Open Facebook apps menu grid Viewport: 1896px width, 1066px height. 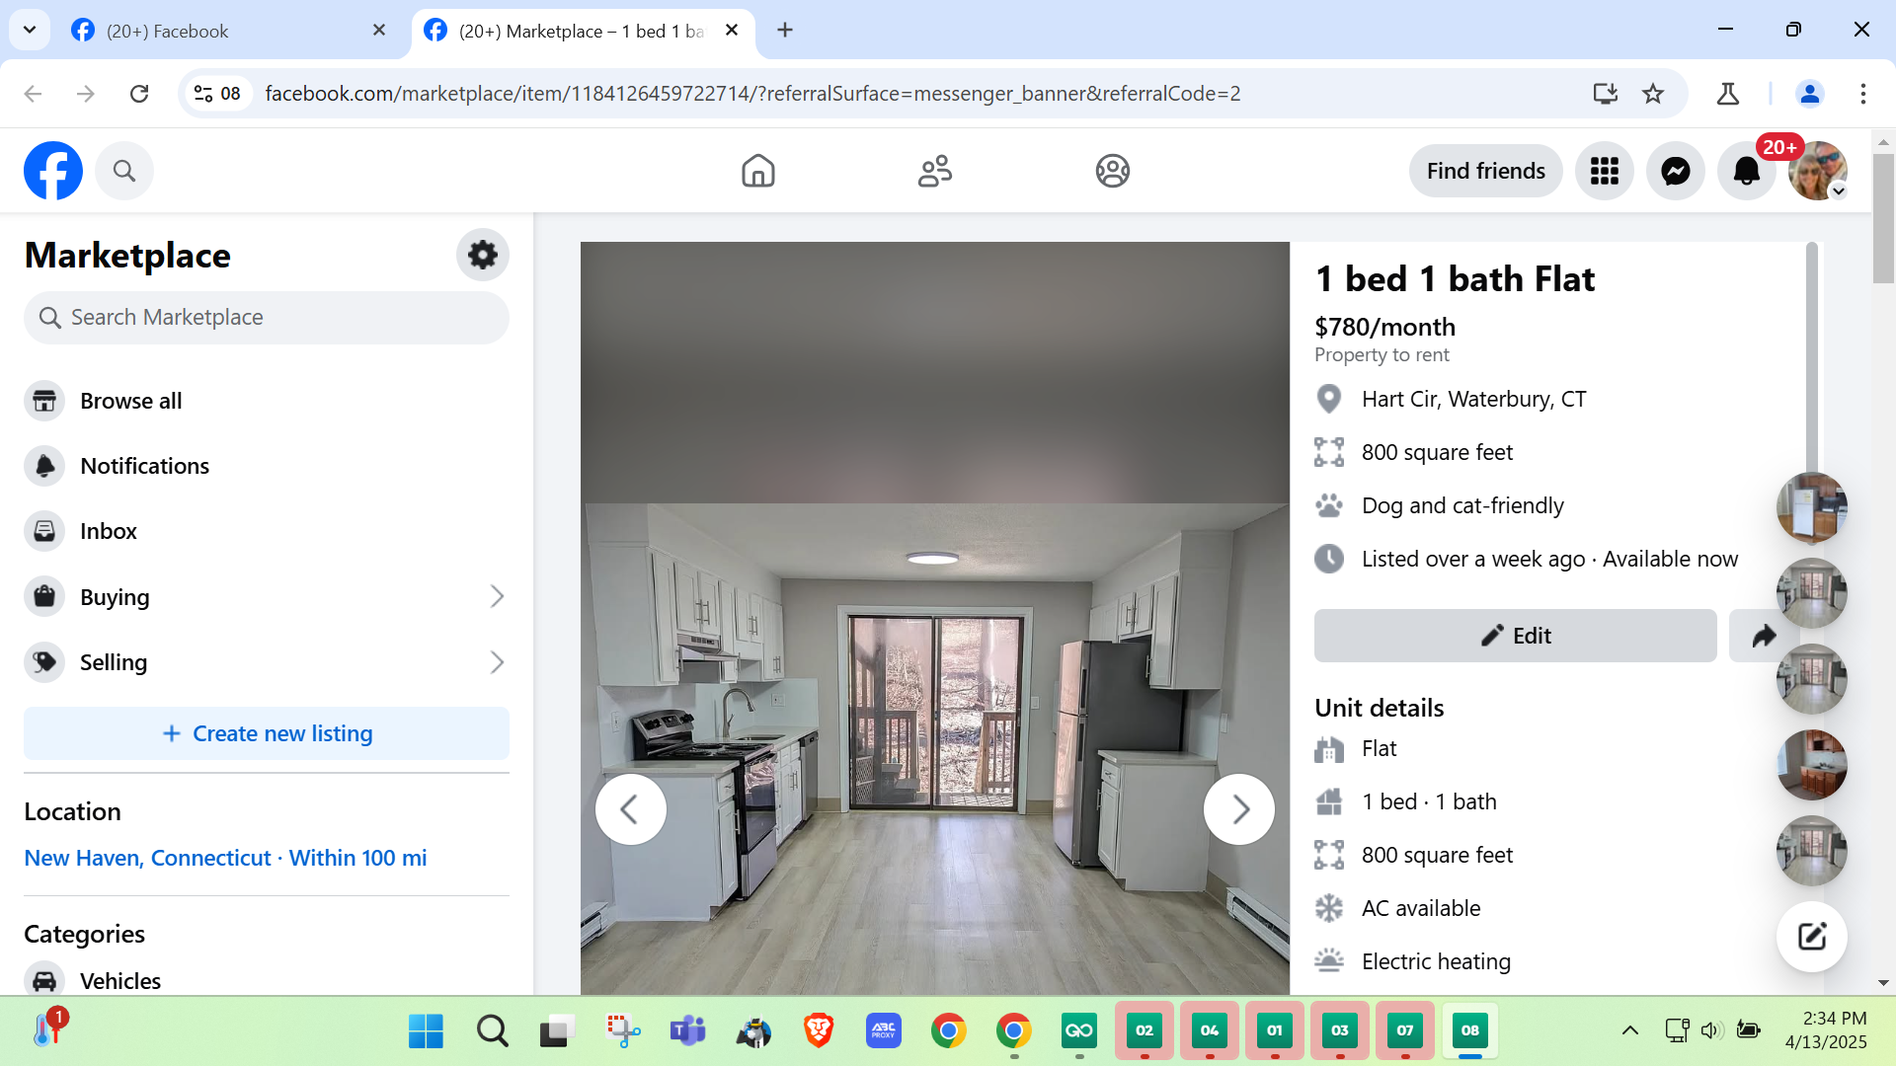(1604, 171)
